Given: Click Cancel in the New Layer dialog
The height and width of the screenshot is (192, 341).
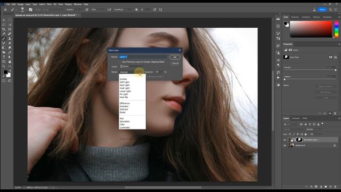Looking at the screenshot, I should pos(175,63).
